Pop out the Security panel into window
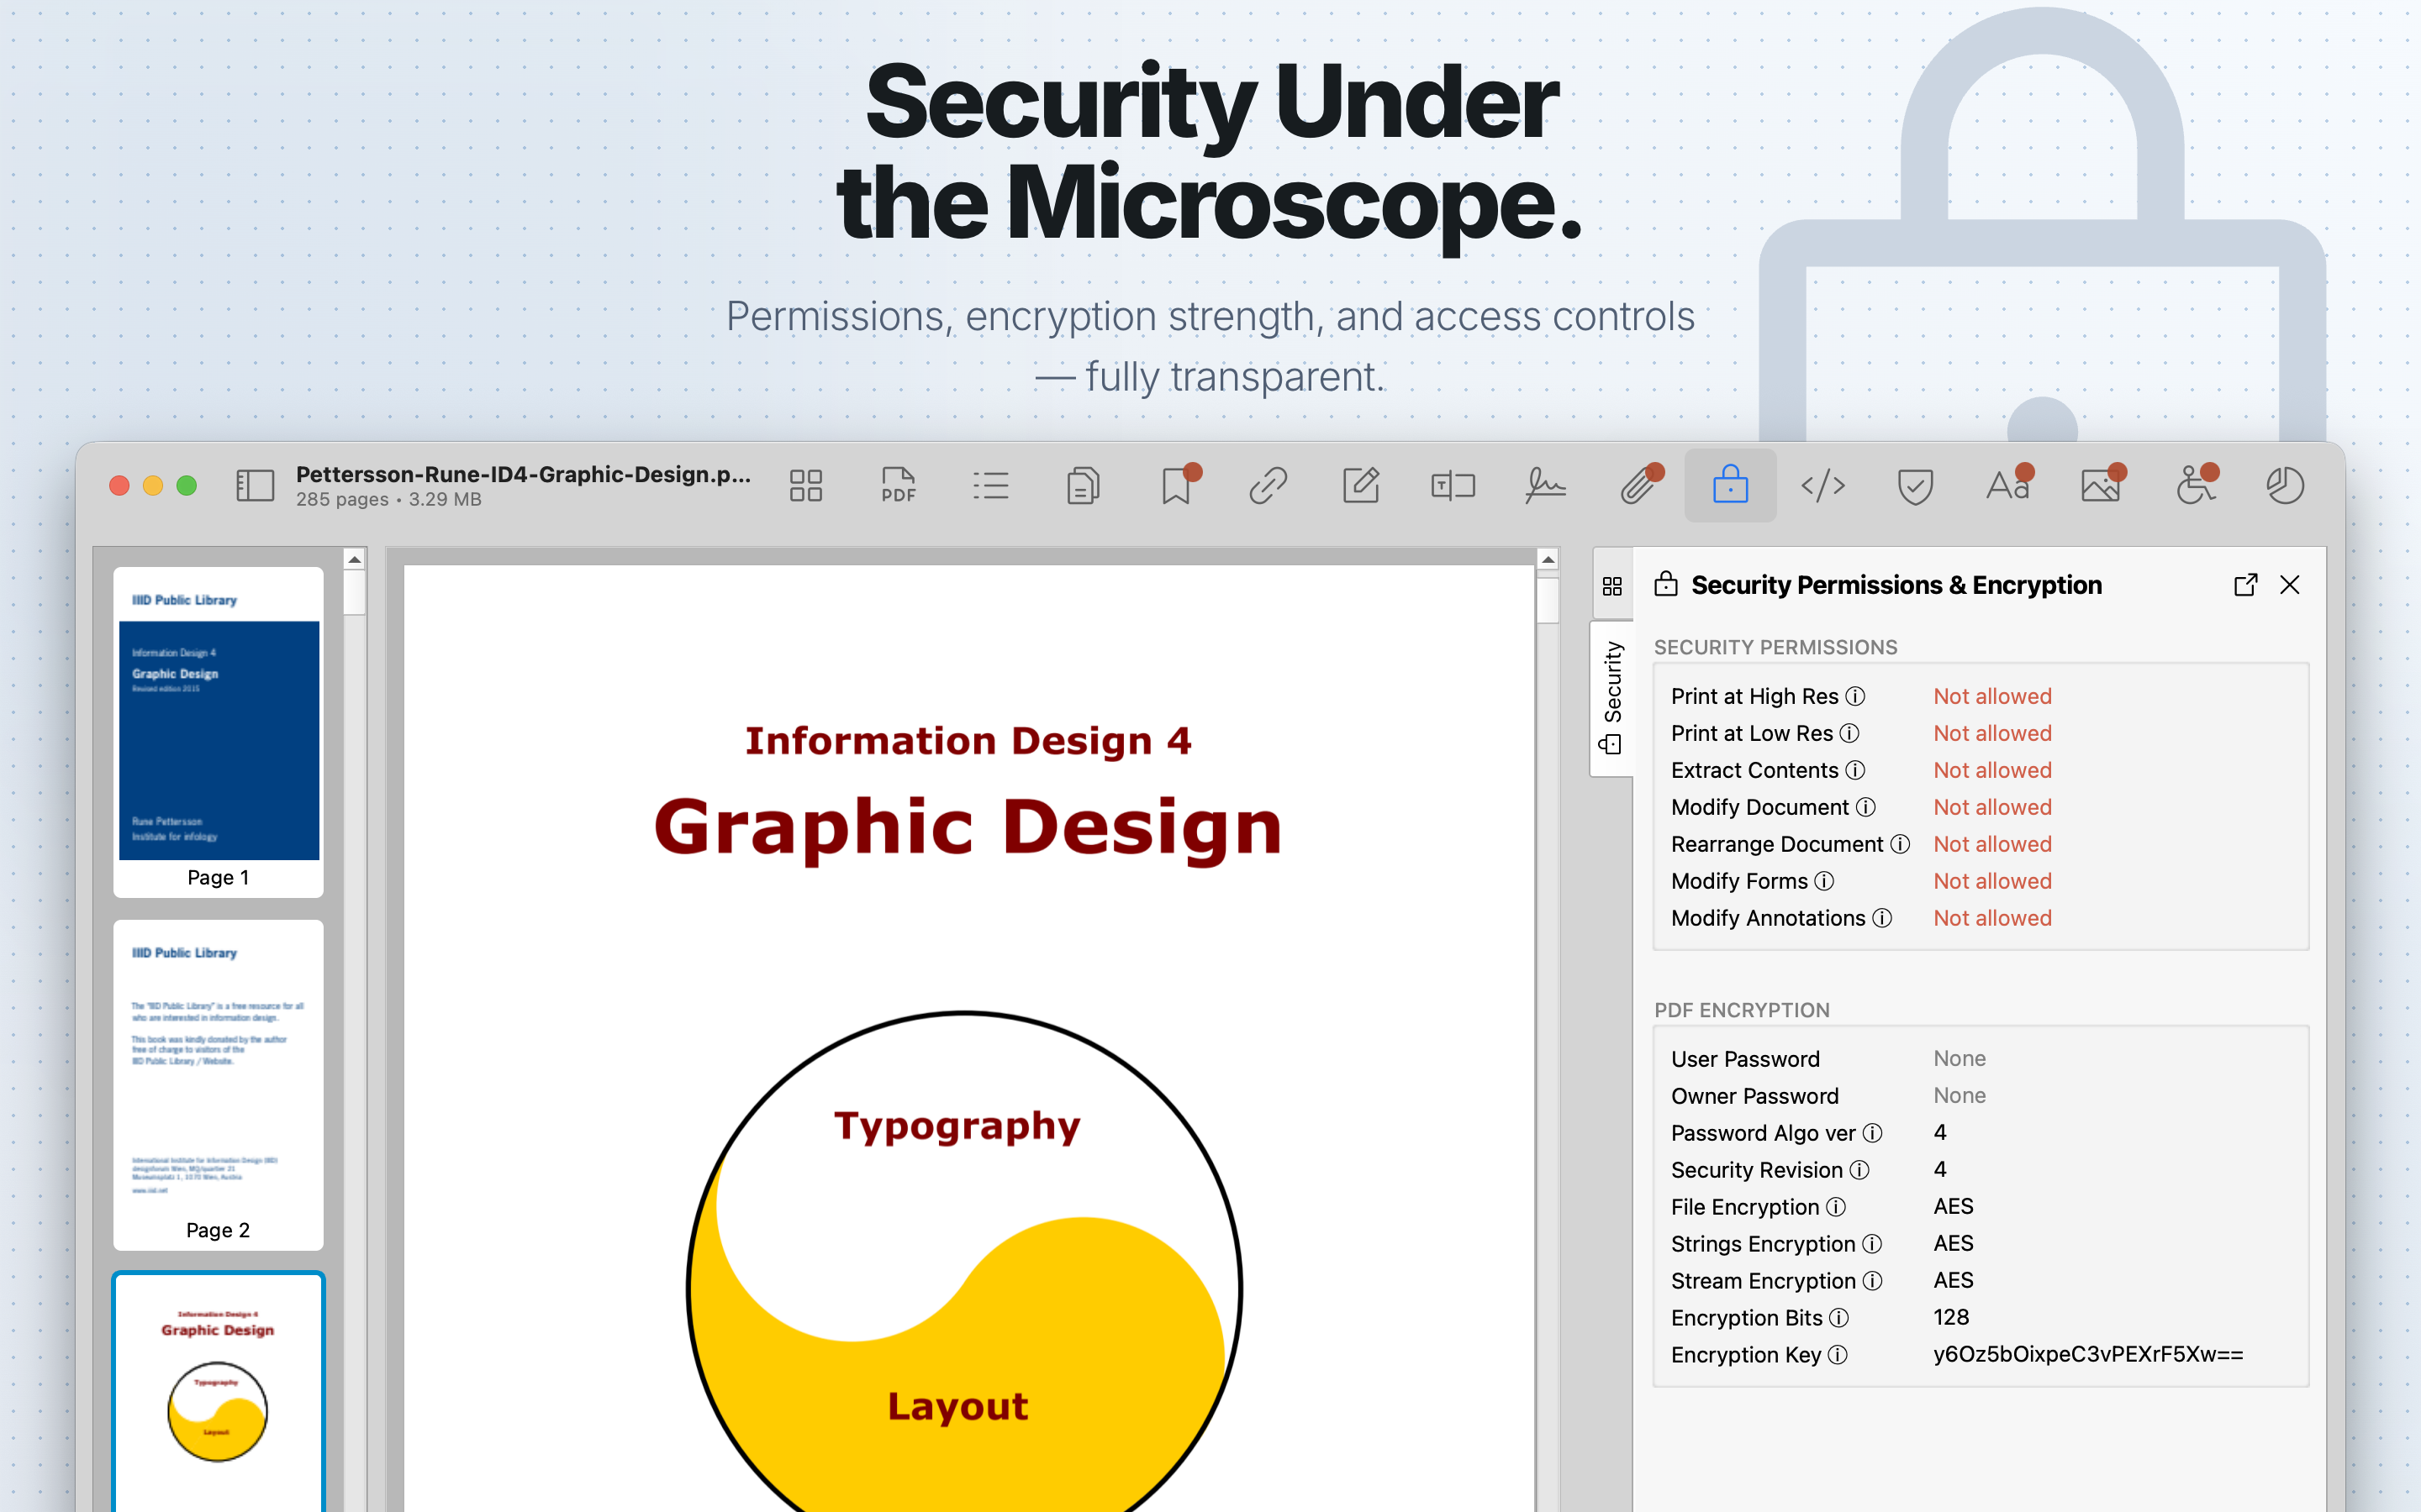2421x1512 pixels. point(2245,585)
